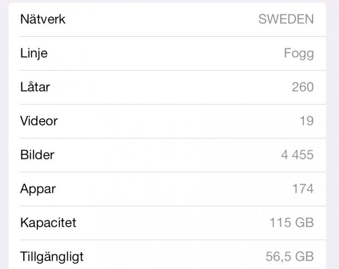Click the middle of the Bilder row
The height and width of the screenshot is (269, 339).
click(x=169, y=154)
